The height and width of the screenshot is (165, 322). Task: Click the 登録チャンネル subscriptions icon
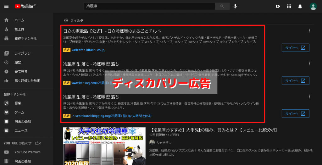click(x=6, y=38)
